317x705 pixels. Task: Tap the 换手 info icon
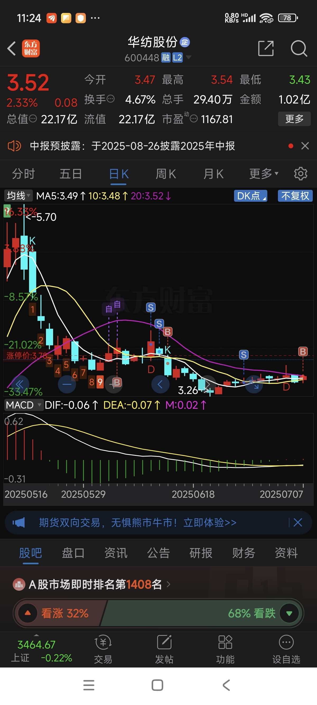pyautogui.click(x=110, y=99)
